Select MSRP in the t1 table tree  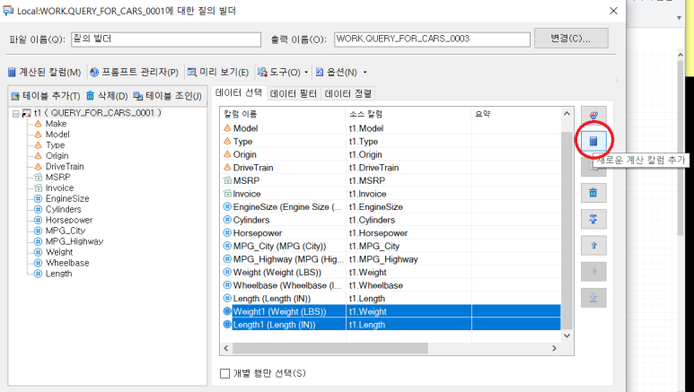coord(58,177)
